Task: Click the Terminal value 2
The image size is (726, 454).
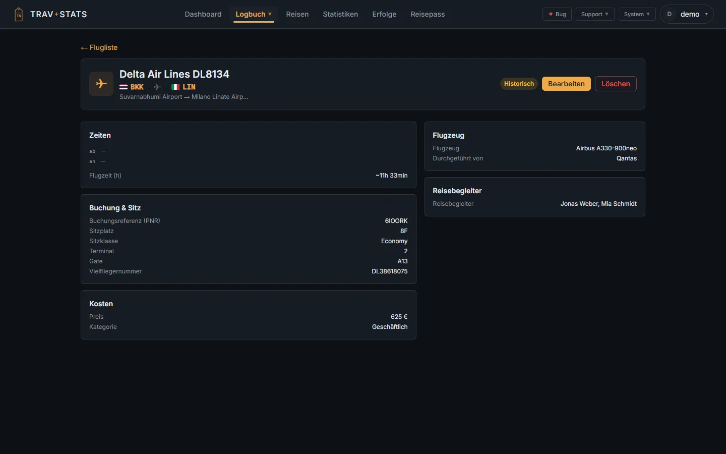Action: pyautogui.click(x=406, y=251)
